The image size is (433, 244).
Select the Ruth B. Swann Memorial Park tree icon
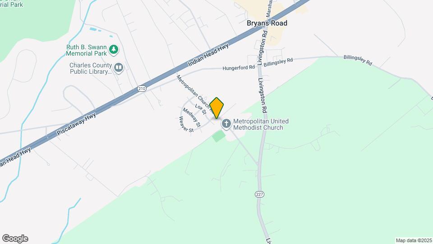[x=114, y=50]
